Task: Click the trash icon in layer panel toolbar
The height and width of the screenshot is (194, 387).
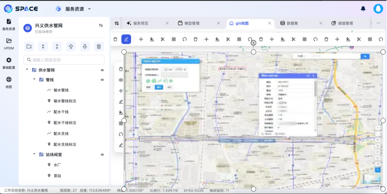Action: click(99, 47)
